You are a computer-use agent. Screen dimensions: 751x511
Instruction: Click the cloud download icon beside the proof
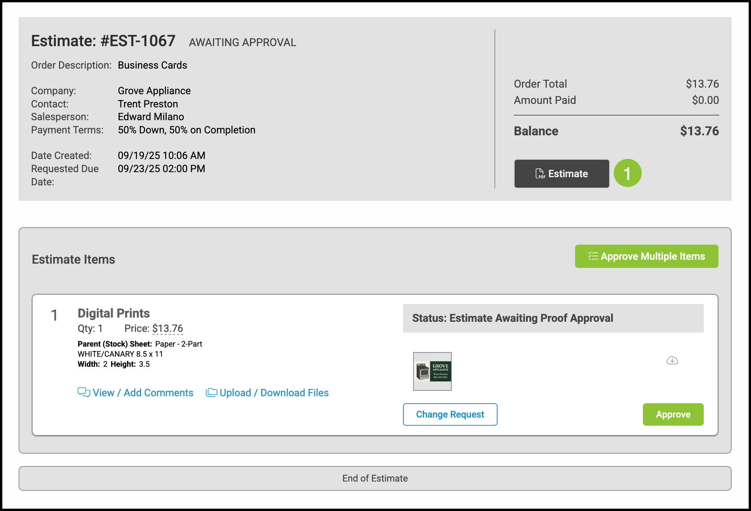click(672, 361)
